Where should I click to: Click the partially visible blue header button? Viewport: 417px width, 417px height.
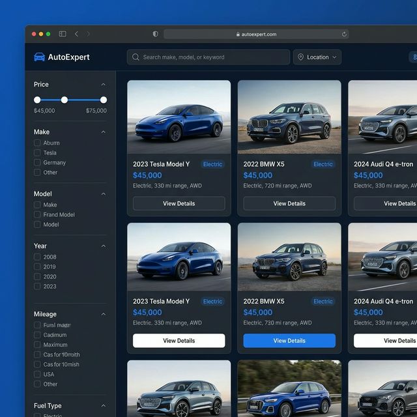(x=413, y=57)
